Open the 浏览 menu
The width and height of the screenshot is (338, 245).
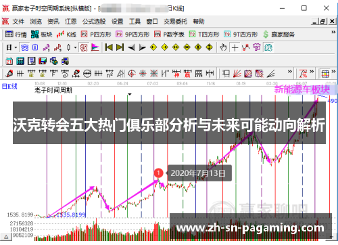(36, 22)
